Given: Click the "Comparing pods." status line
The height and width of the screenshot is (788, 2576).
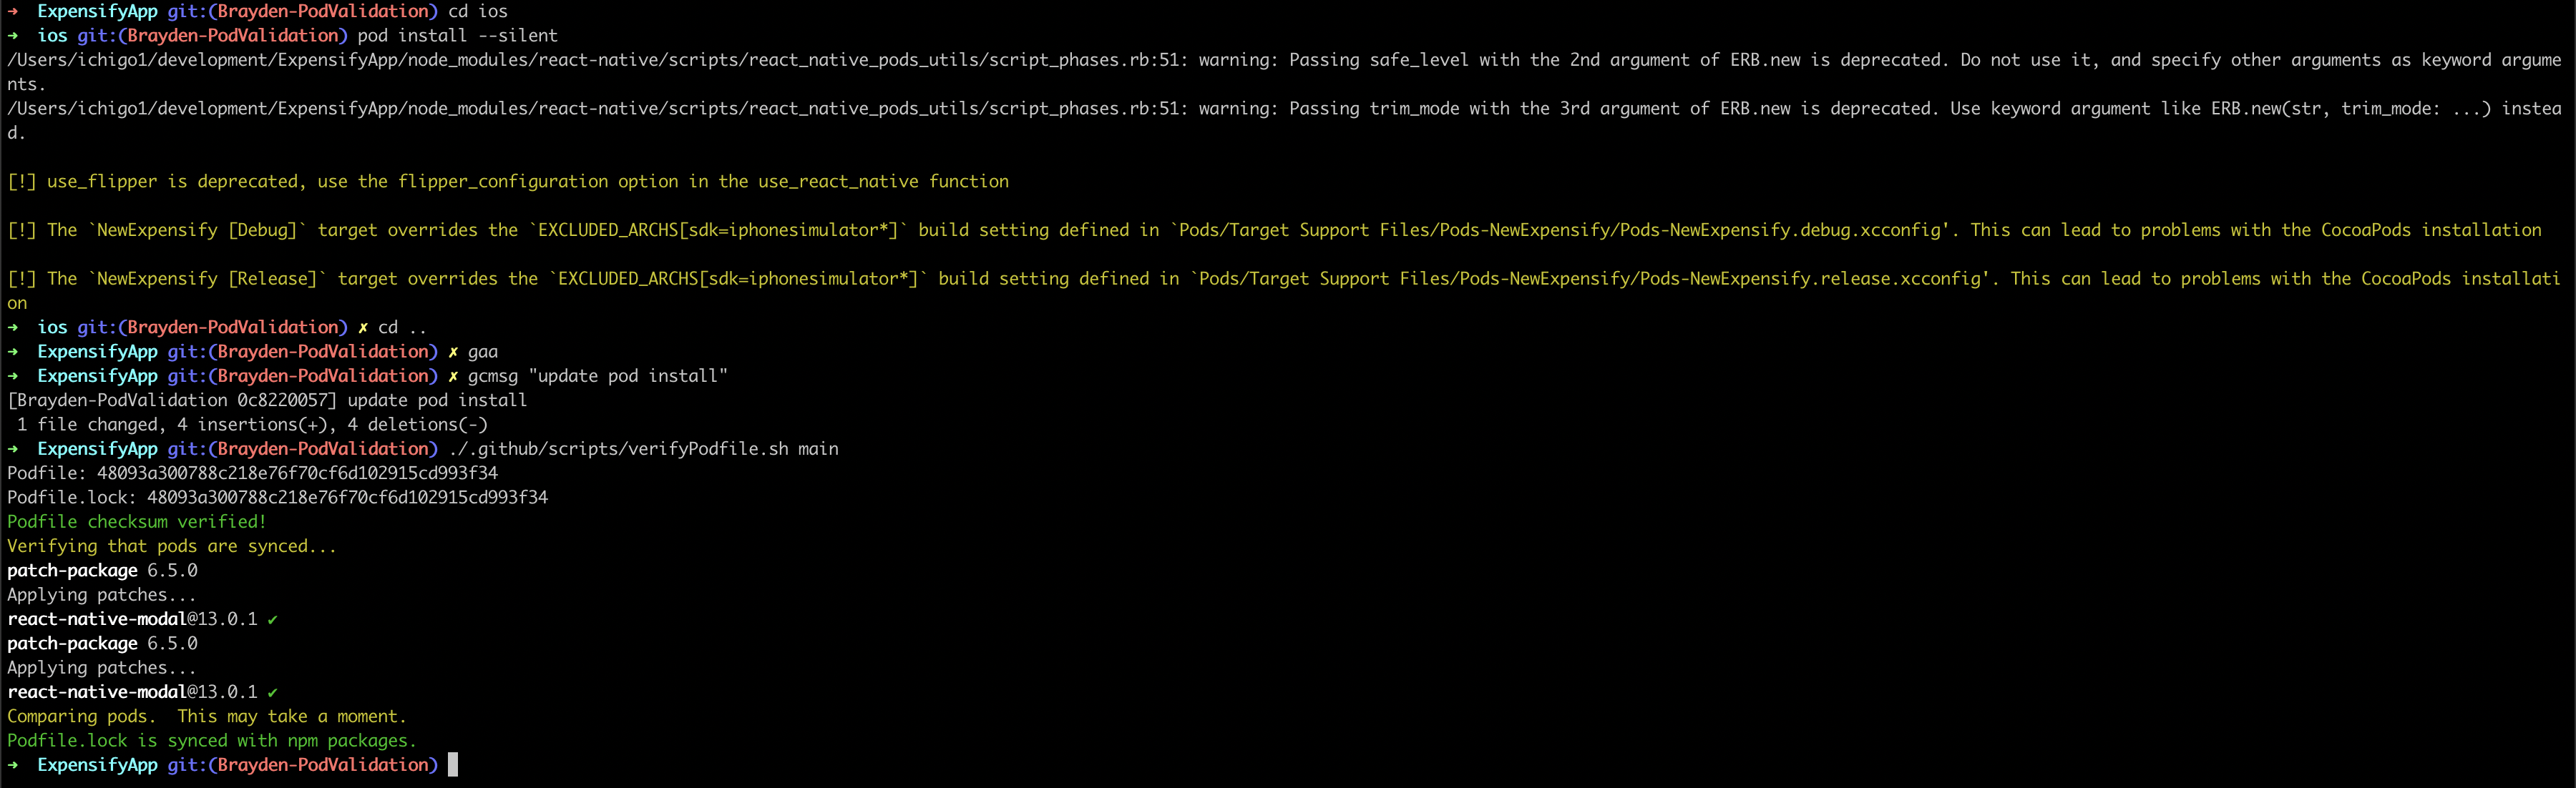Looking at the screenshot, I should tap(82, 717).
